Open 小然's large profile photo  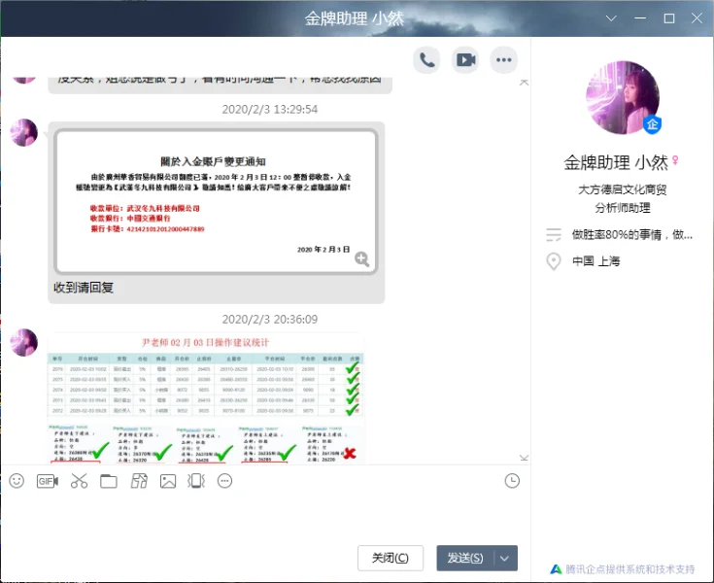(x=622, y=97)
